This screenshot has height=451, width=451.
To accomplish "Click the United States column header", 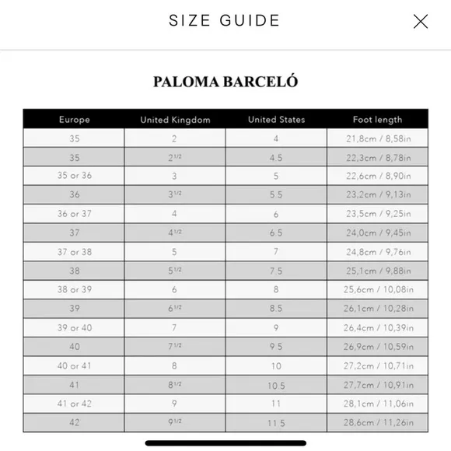I will (x=276, y=120).
